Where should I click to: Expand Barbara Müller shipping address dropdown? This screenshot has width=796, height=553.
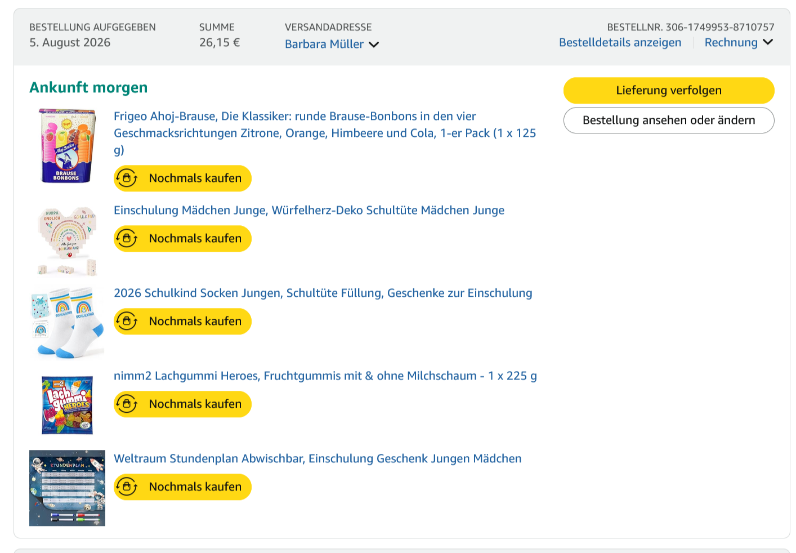click(332, 44)
